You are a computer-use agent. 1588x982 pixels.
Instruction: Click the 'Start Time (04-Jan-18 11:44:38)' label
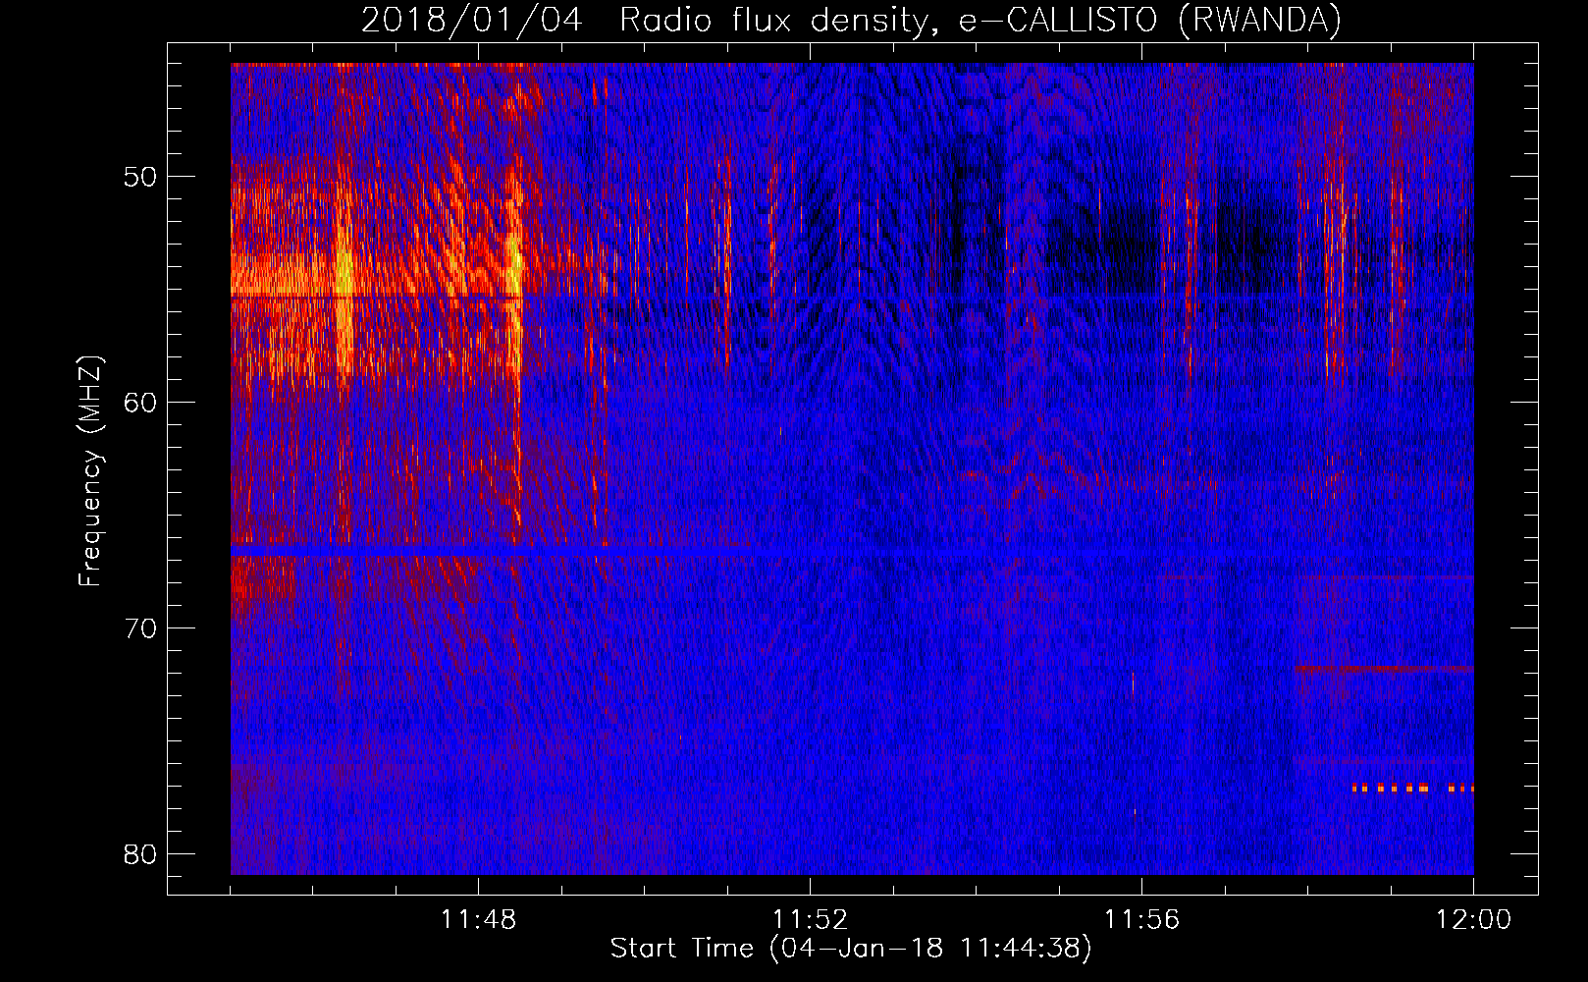[x=851, y=949]
